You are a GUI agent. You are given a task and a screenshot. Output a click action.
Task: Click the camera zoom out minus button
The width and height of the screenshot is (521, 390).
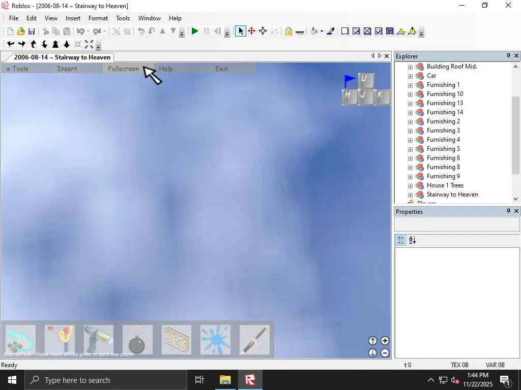pos(385,353)
